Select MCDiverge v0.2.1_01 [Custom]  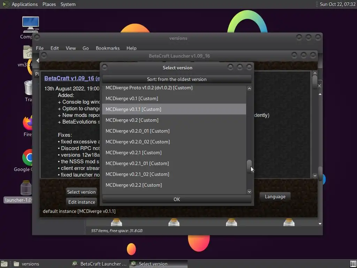coord(174,163)
